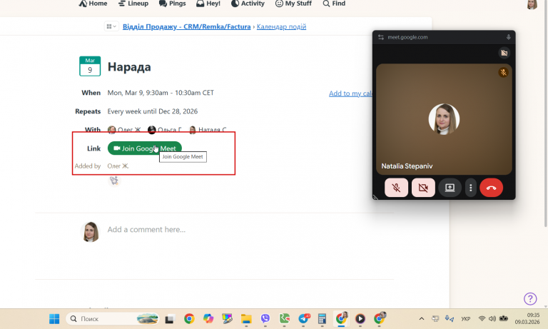Click Every week until Dec 28, 2026 text
The width and height of the screenshot is (548, 329).
point(153,111)
